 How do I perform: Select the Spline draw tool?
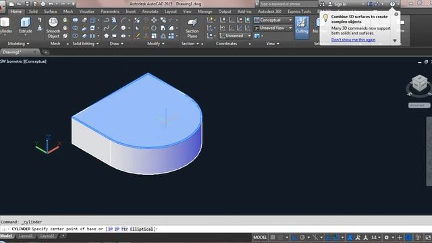pos(107,28)
